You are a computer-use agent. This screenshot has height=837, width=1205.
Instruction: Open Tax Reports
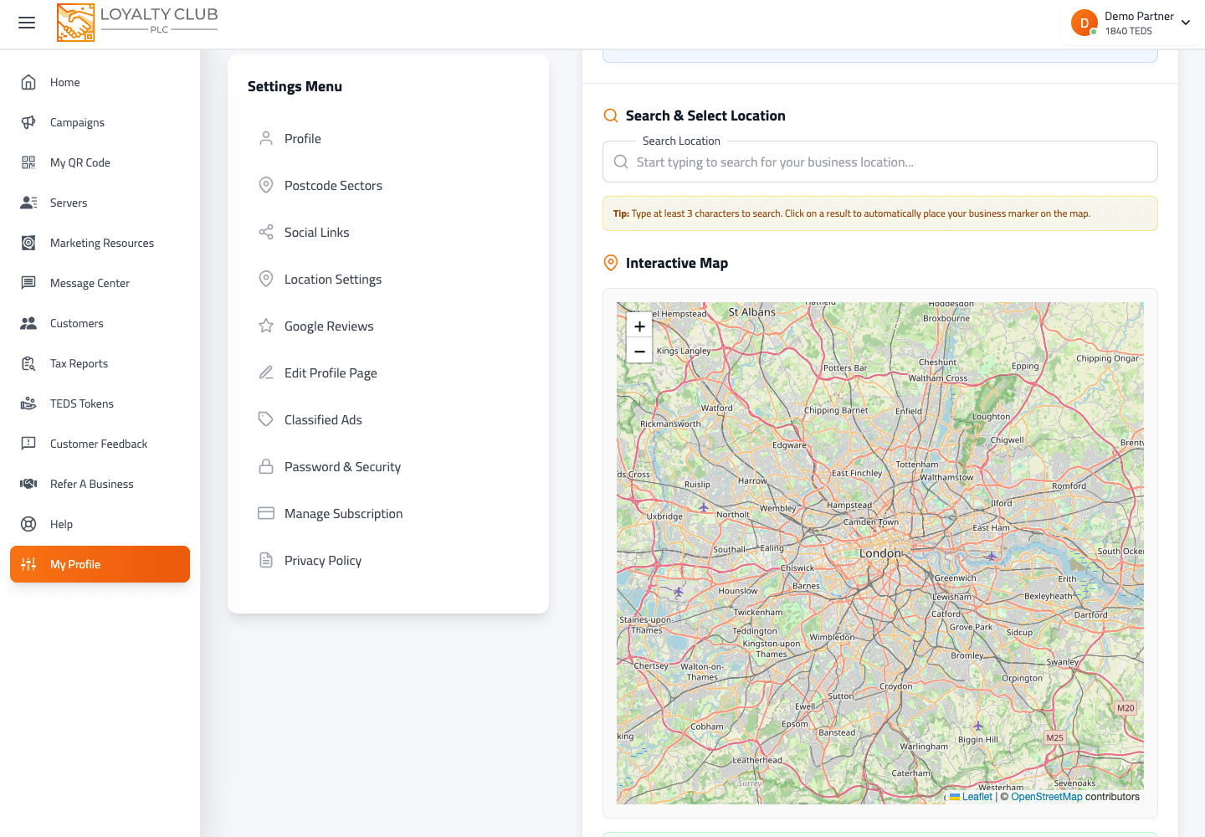click(x=100, y=363)
